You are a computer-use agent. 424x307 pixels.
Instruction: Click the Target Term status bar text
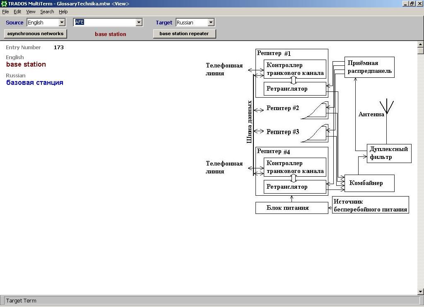pyautogui.click(x=21, y=300)
